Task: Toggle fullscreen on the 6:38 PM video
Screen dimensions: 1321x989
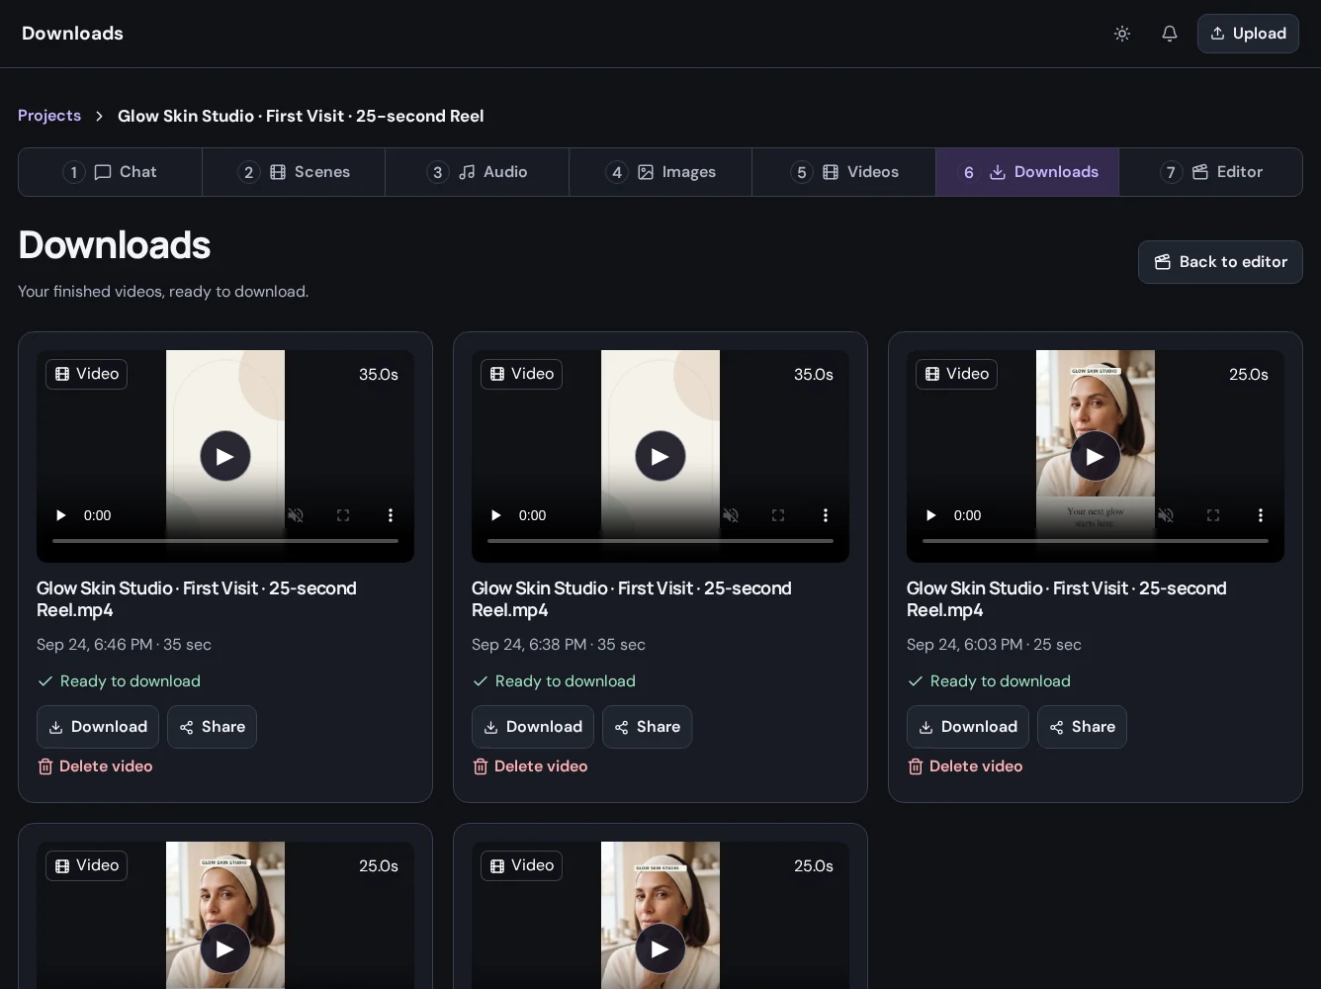Action: [778, 515]
